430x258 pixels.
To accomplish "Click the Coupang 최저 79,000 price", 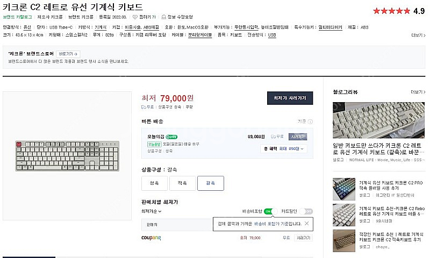I will 250,238.
